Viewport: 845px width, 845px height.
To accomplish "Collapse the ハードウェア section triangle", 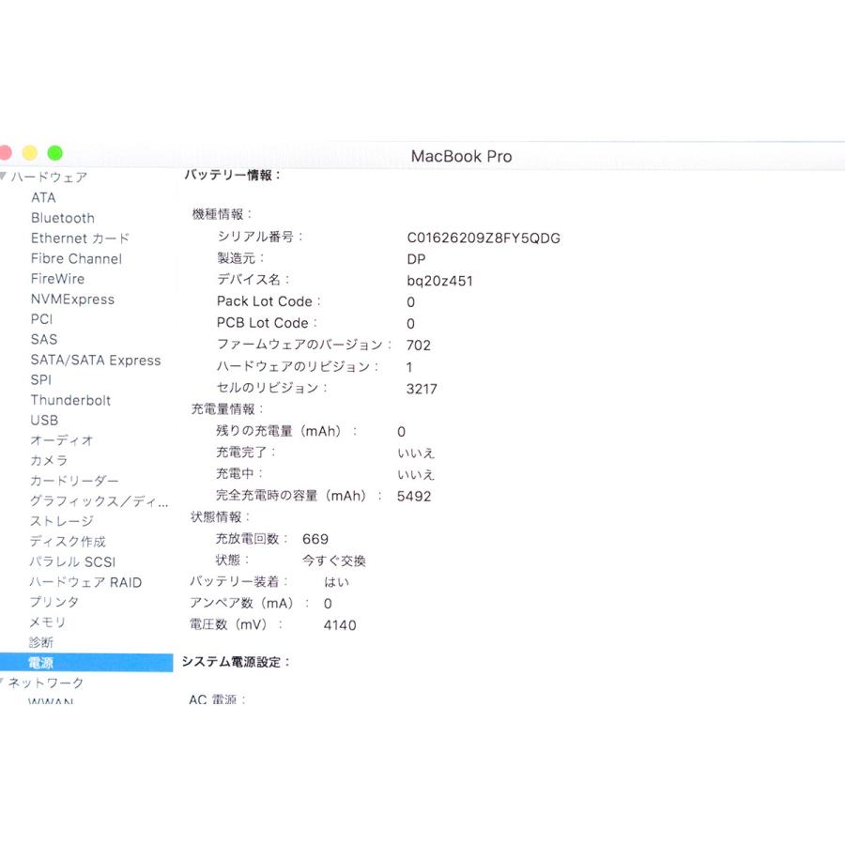I will pyautogui.click(x=3, y=177).
